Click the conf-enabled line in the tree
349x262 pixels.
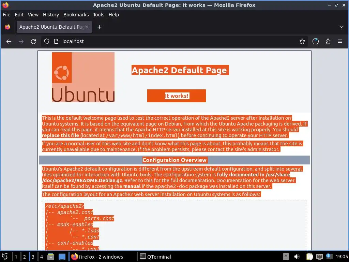pos(75,243)
